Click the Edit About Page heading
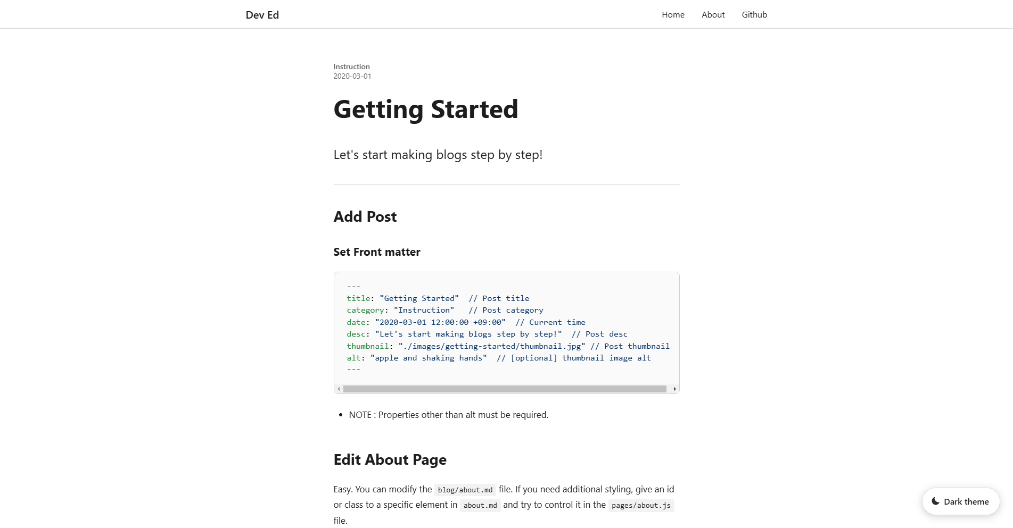Screen dimensions: 1013x528 tap(390, 460)
